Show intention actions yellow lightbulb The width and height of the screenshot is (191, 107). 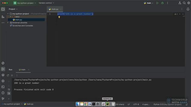click(x=59, y=17)
